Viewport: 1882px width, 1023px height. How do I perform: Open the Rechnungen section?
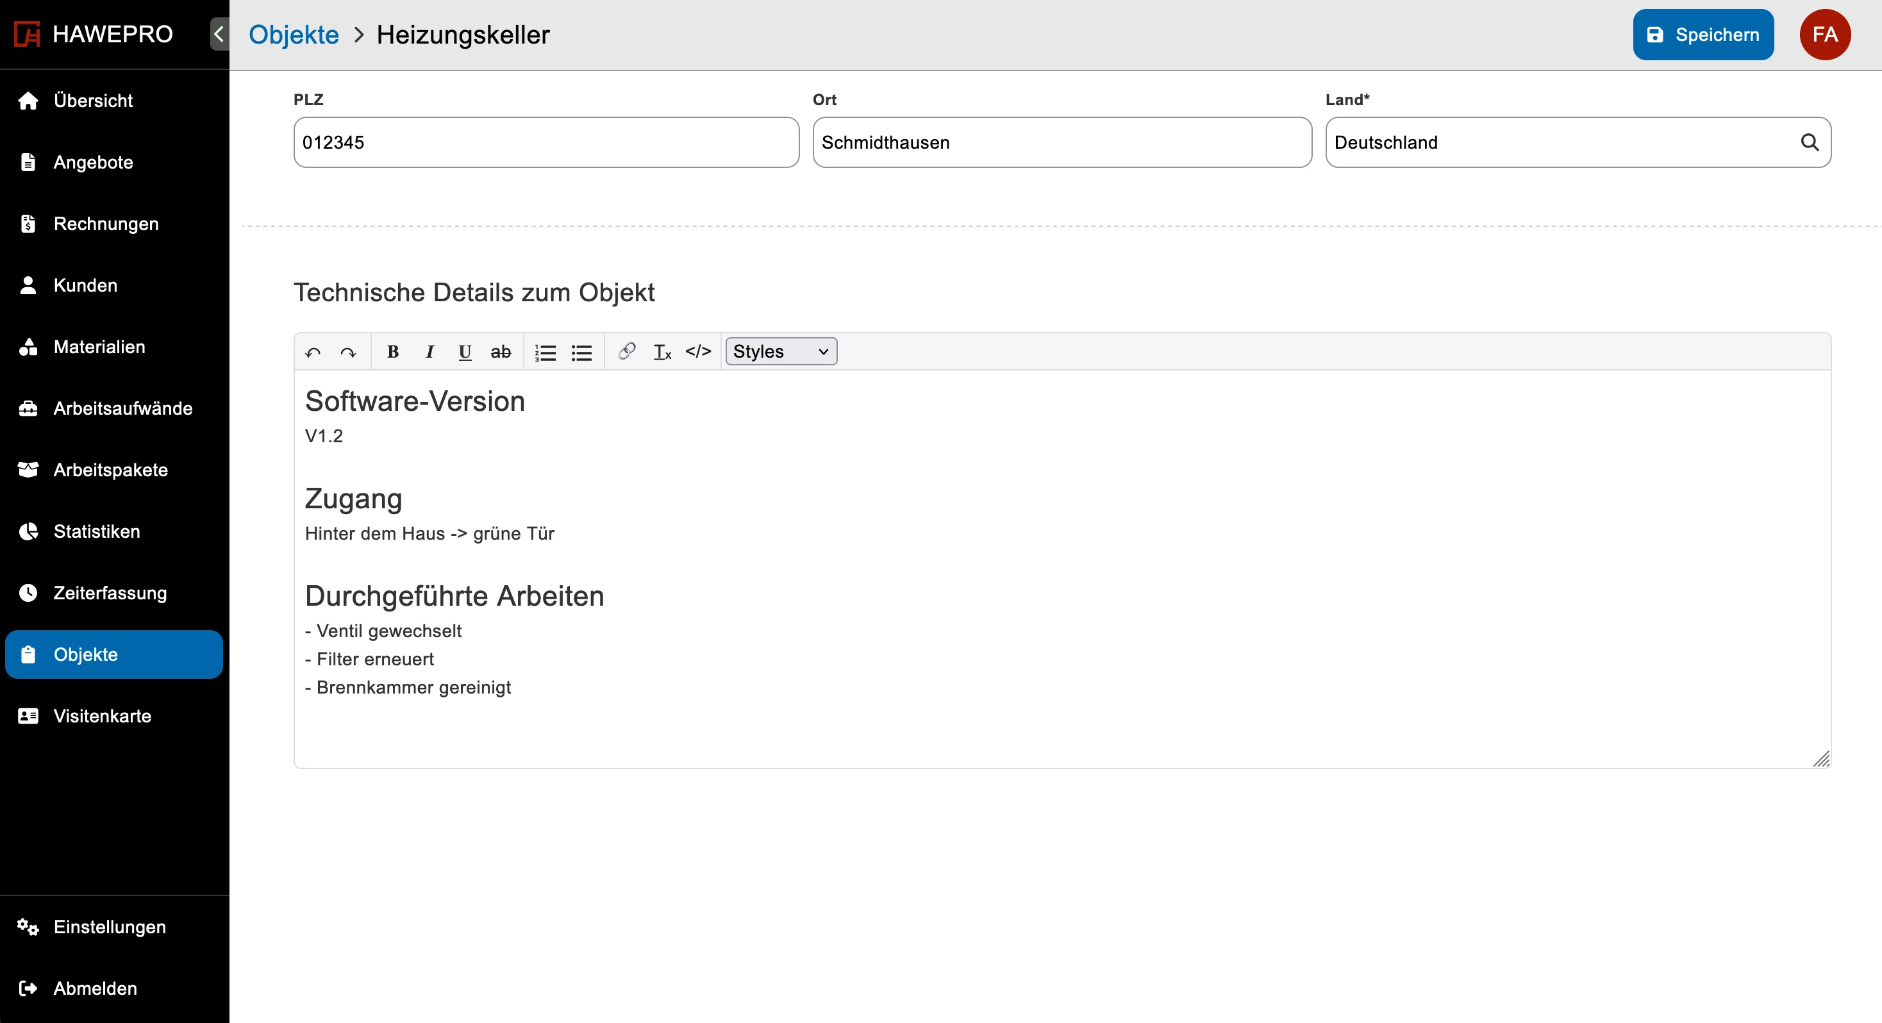click(x=114, y=224)
